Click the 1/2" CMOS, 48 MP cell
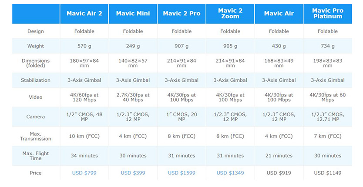 84,117
